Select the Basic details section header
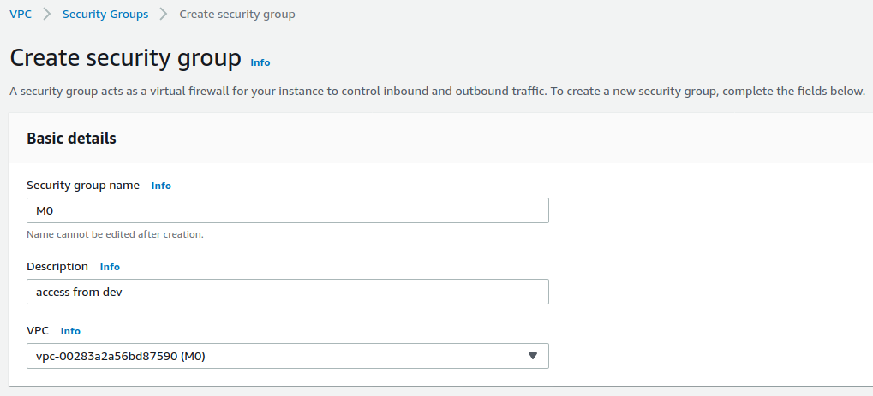The image size is (873, 396). pos(71,138)
